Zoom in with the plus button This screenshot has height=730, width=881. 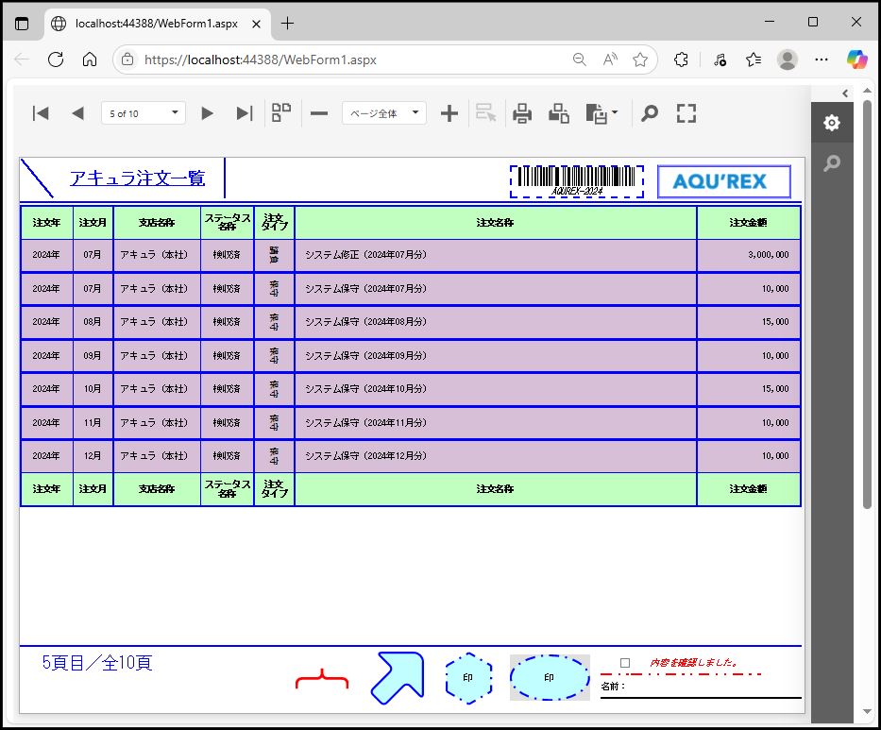[x=449, y=113]
